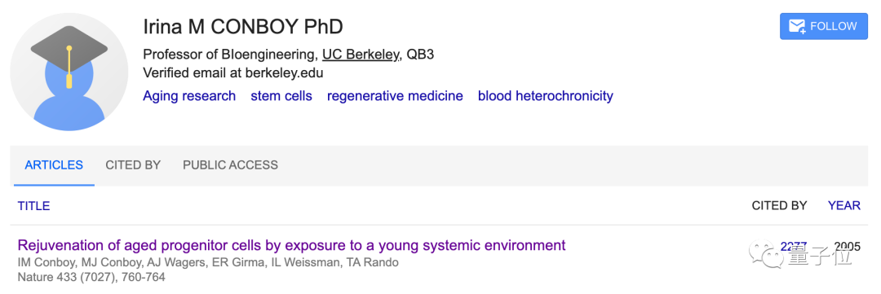View citation count for the 2005 article
The width and height of the screenshot is (881, 294).
click(x=794, y=245)
